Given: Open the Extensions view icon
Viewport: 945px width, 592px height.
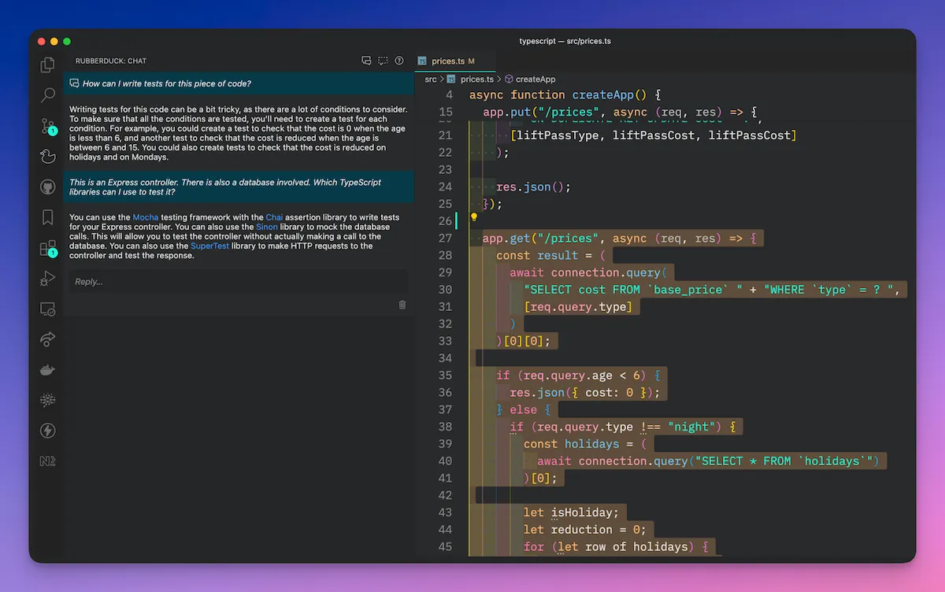Looking at the screenshot, I should (48, 249).
